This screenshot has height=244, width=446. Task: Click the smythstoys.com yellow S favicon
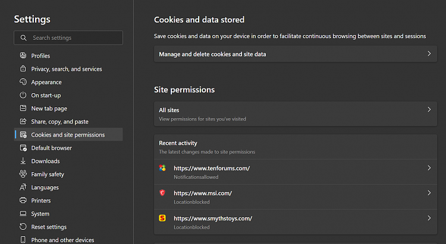pos(162,218)
